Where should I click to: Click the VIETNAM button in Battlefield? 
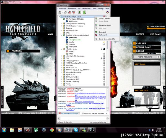coord(23,51)
